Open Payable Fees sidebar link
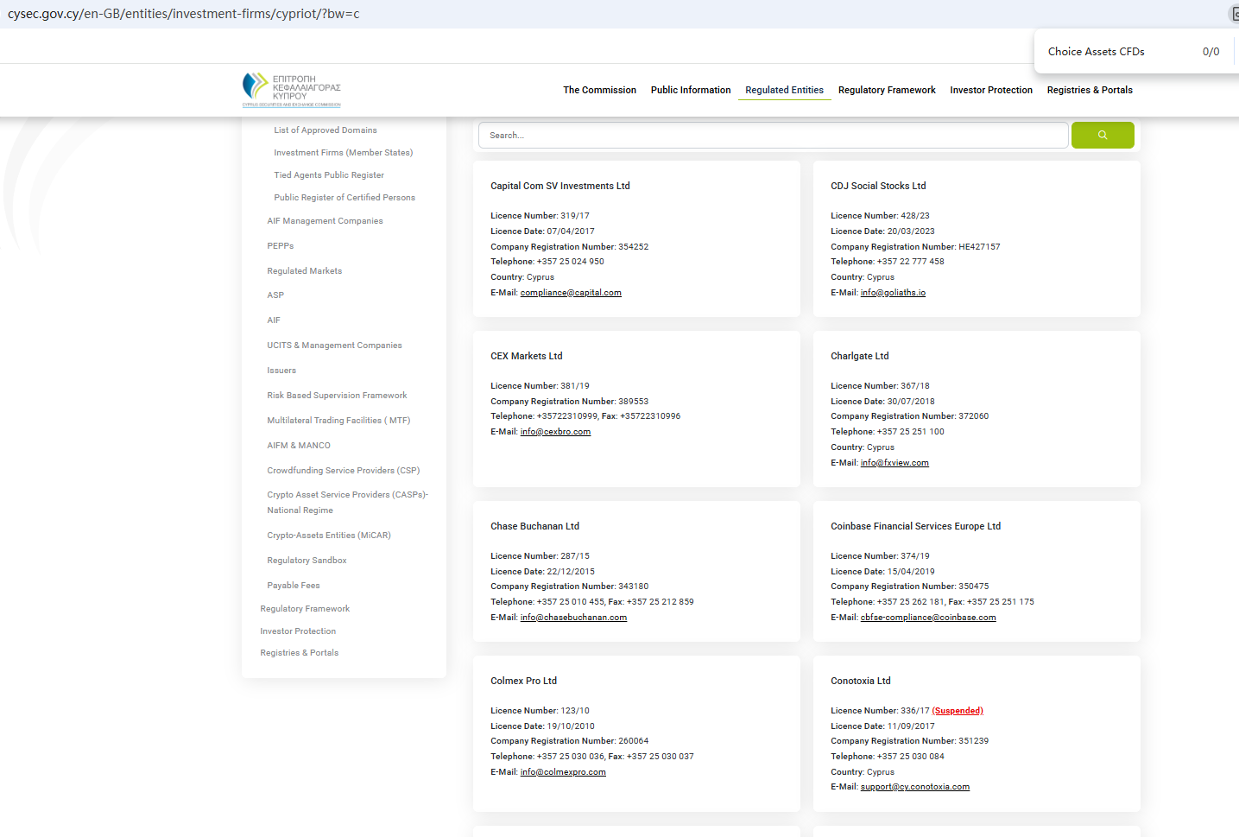The width and height of the screenshot is (1239, 837). point(293,586)
